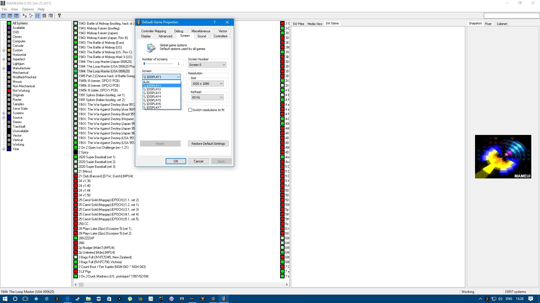Click the blue Year folder icon

point(9,149)
